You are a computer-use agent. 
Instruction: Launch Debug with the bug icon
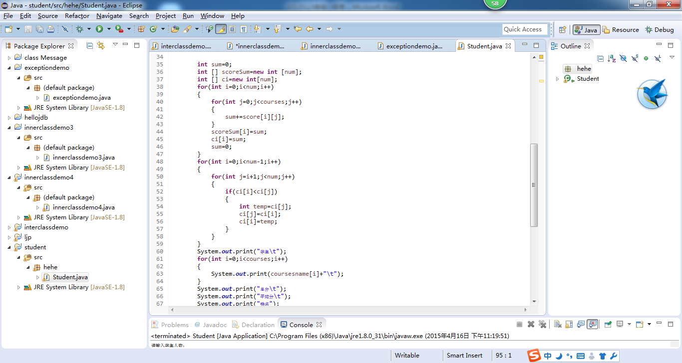(x=79, y=29)
